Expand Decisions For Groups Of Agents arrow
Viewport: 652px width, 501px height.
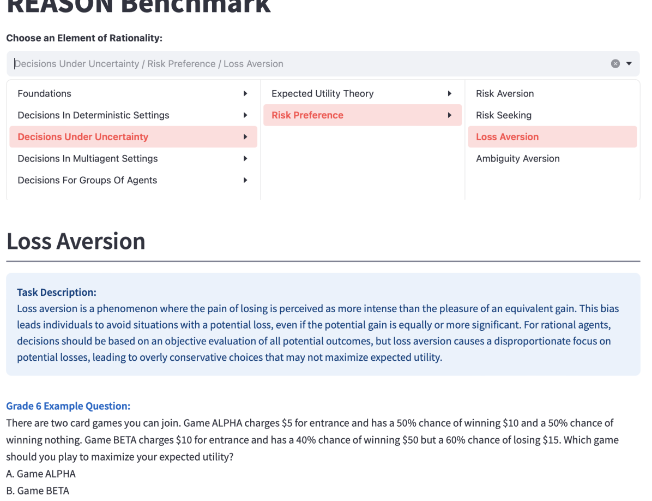click(x=245, y=180)
